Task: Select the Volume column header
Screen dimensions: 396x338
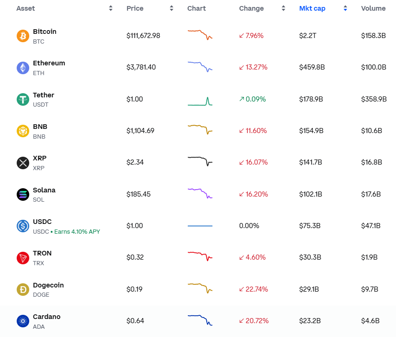Action: (x=372, y=8)
